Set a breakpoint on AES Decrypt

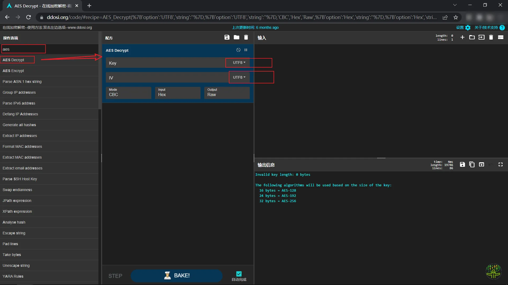[246, 50]
